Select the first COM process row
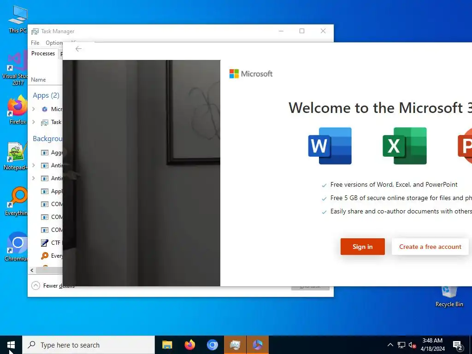 click(52, 204)
